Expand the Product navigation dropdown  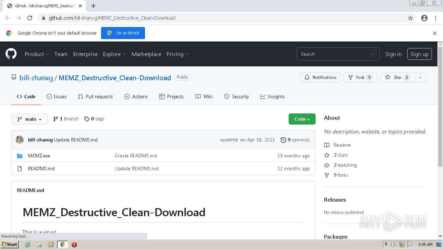37,54
